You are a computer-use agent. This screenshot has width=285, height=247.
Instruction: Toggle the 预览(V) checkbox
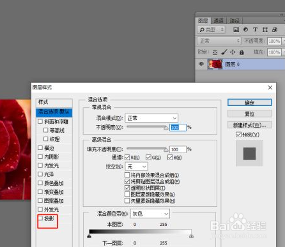(x=238, y=135)
